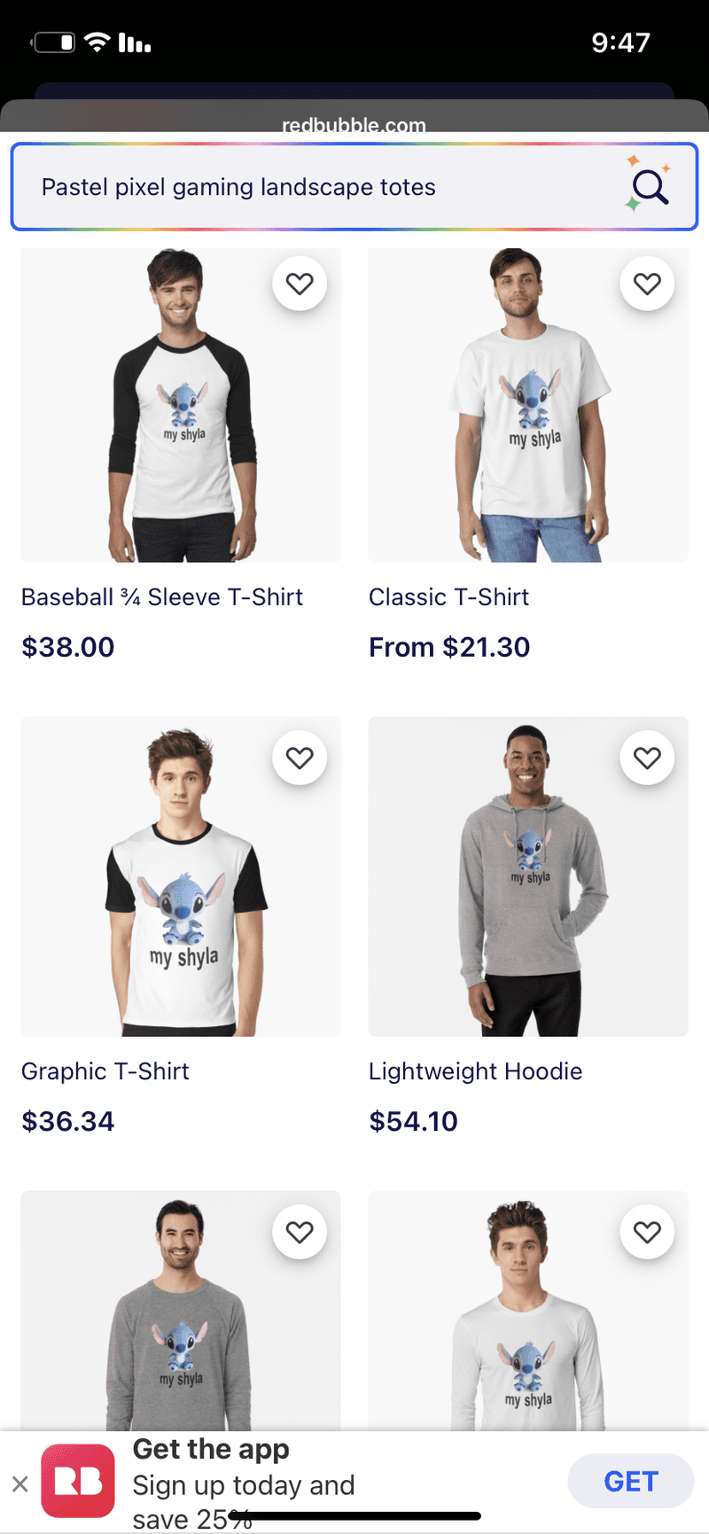The image size is (709, 1534).
Task: Open the Baseball ¾ Sleeve T-Shirt product image
Action: pos(181,405)
